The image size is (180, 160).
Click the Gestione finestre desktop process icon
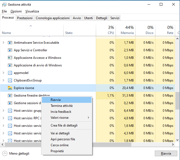tap(10, 96)
